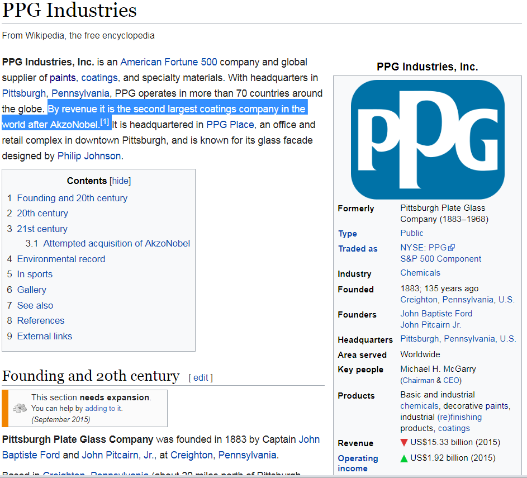
Task: Open the PPG Place link
Action: (230, 125)
